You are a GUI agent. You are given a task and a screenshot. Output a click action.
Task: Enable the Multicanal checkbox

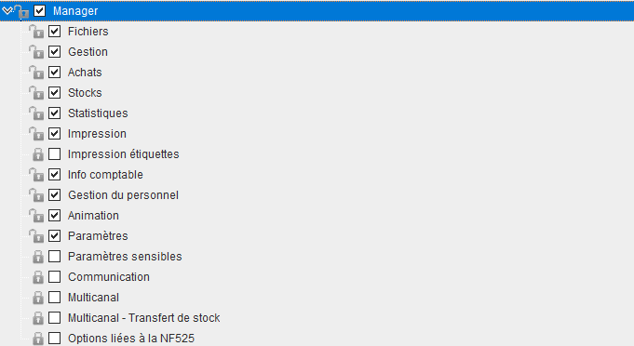[x=55, y=297]
